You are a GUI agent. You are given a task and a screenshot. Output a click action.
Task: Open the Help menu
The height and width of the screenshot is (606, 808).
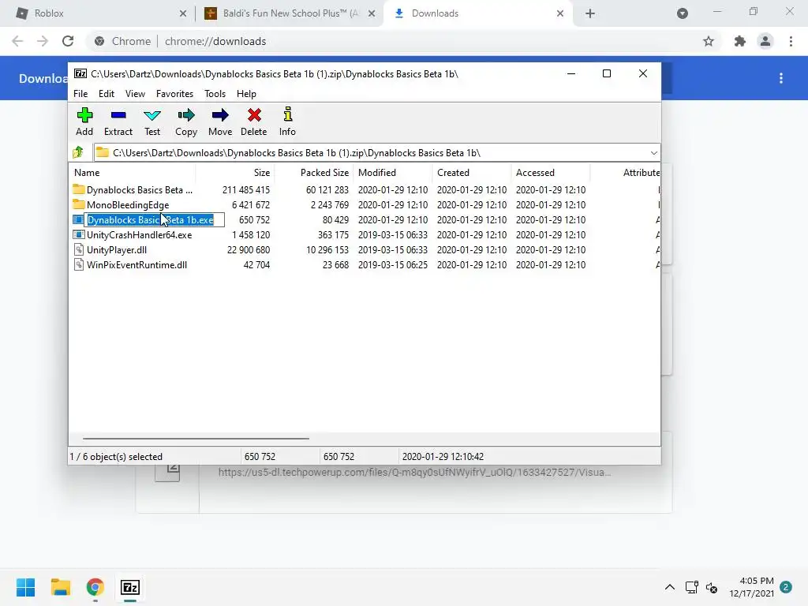coord(246,94)
